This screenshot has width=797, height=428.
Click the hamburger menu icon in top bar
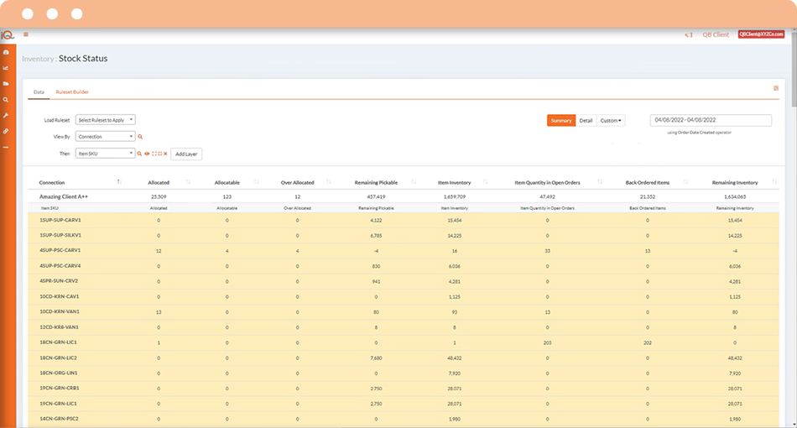tap(26, 34)
